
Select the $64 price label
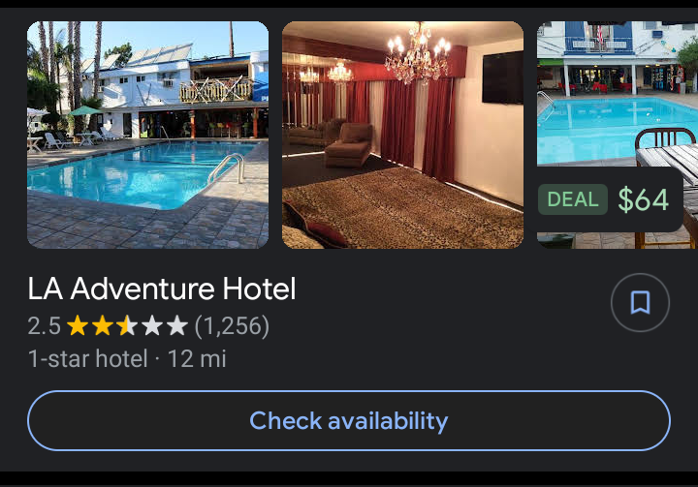point(644,199)
